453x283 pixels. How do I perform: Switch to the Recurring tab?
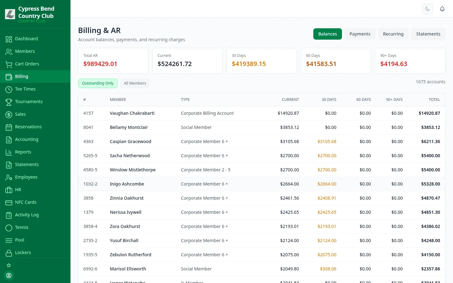click(393, 34)
